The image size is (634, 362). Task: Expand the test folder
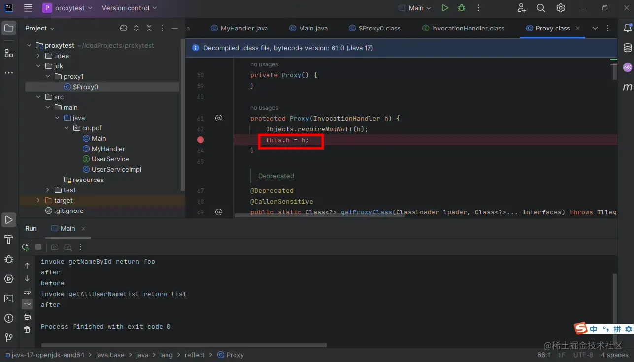[x=48, y=190]
